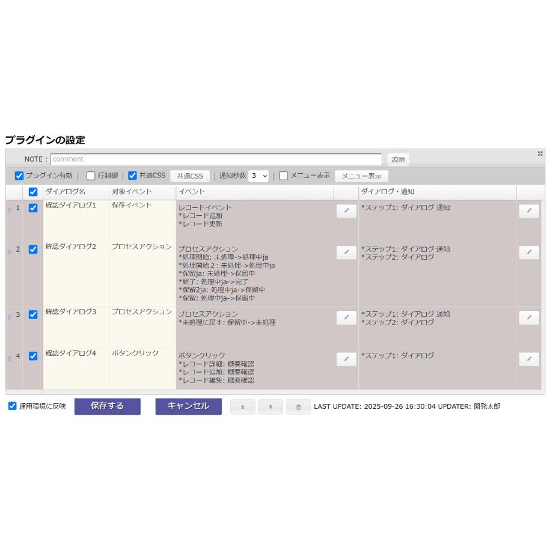553x553 pixels.
Task: Uncheck the row 3 確認ダイアログ3 checkbox
Action: click(x=33, y=314)
